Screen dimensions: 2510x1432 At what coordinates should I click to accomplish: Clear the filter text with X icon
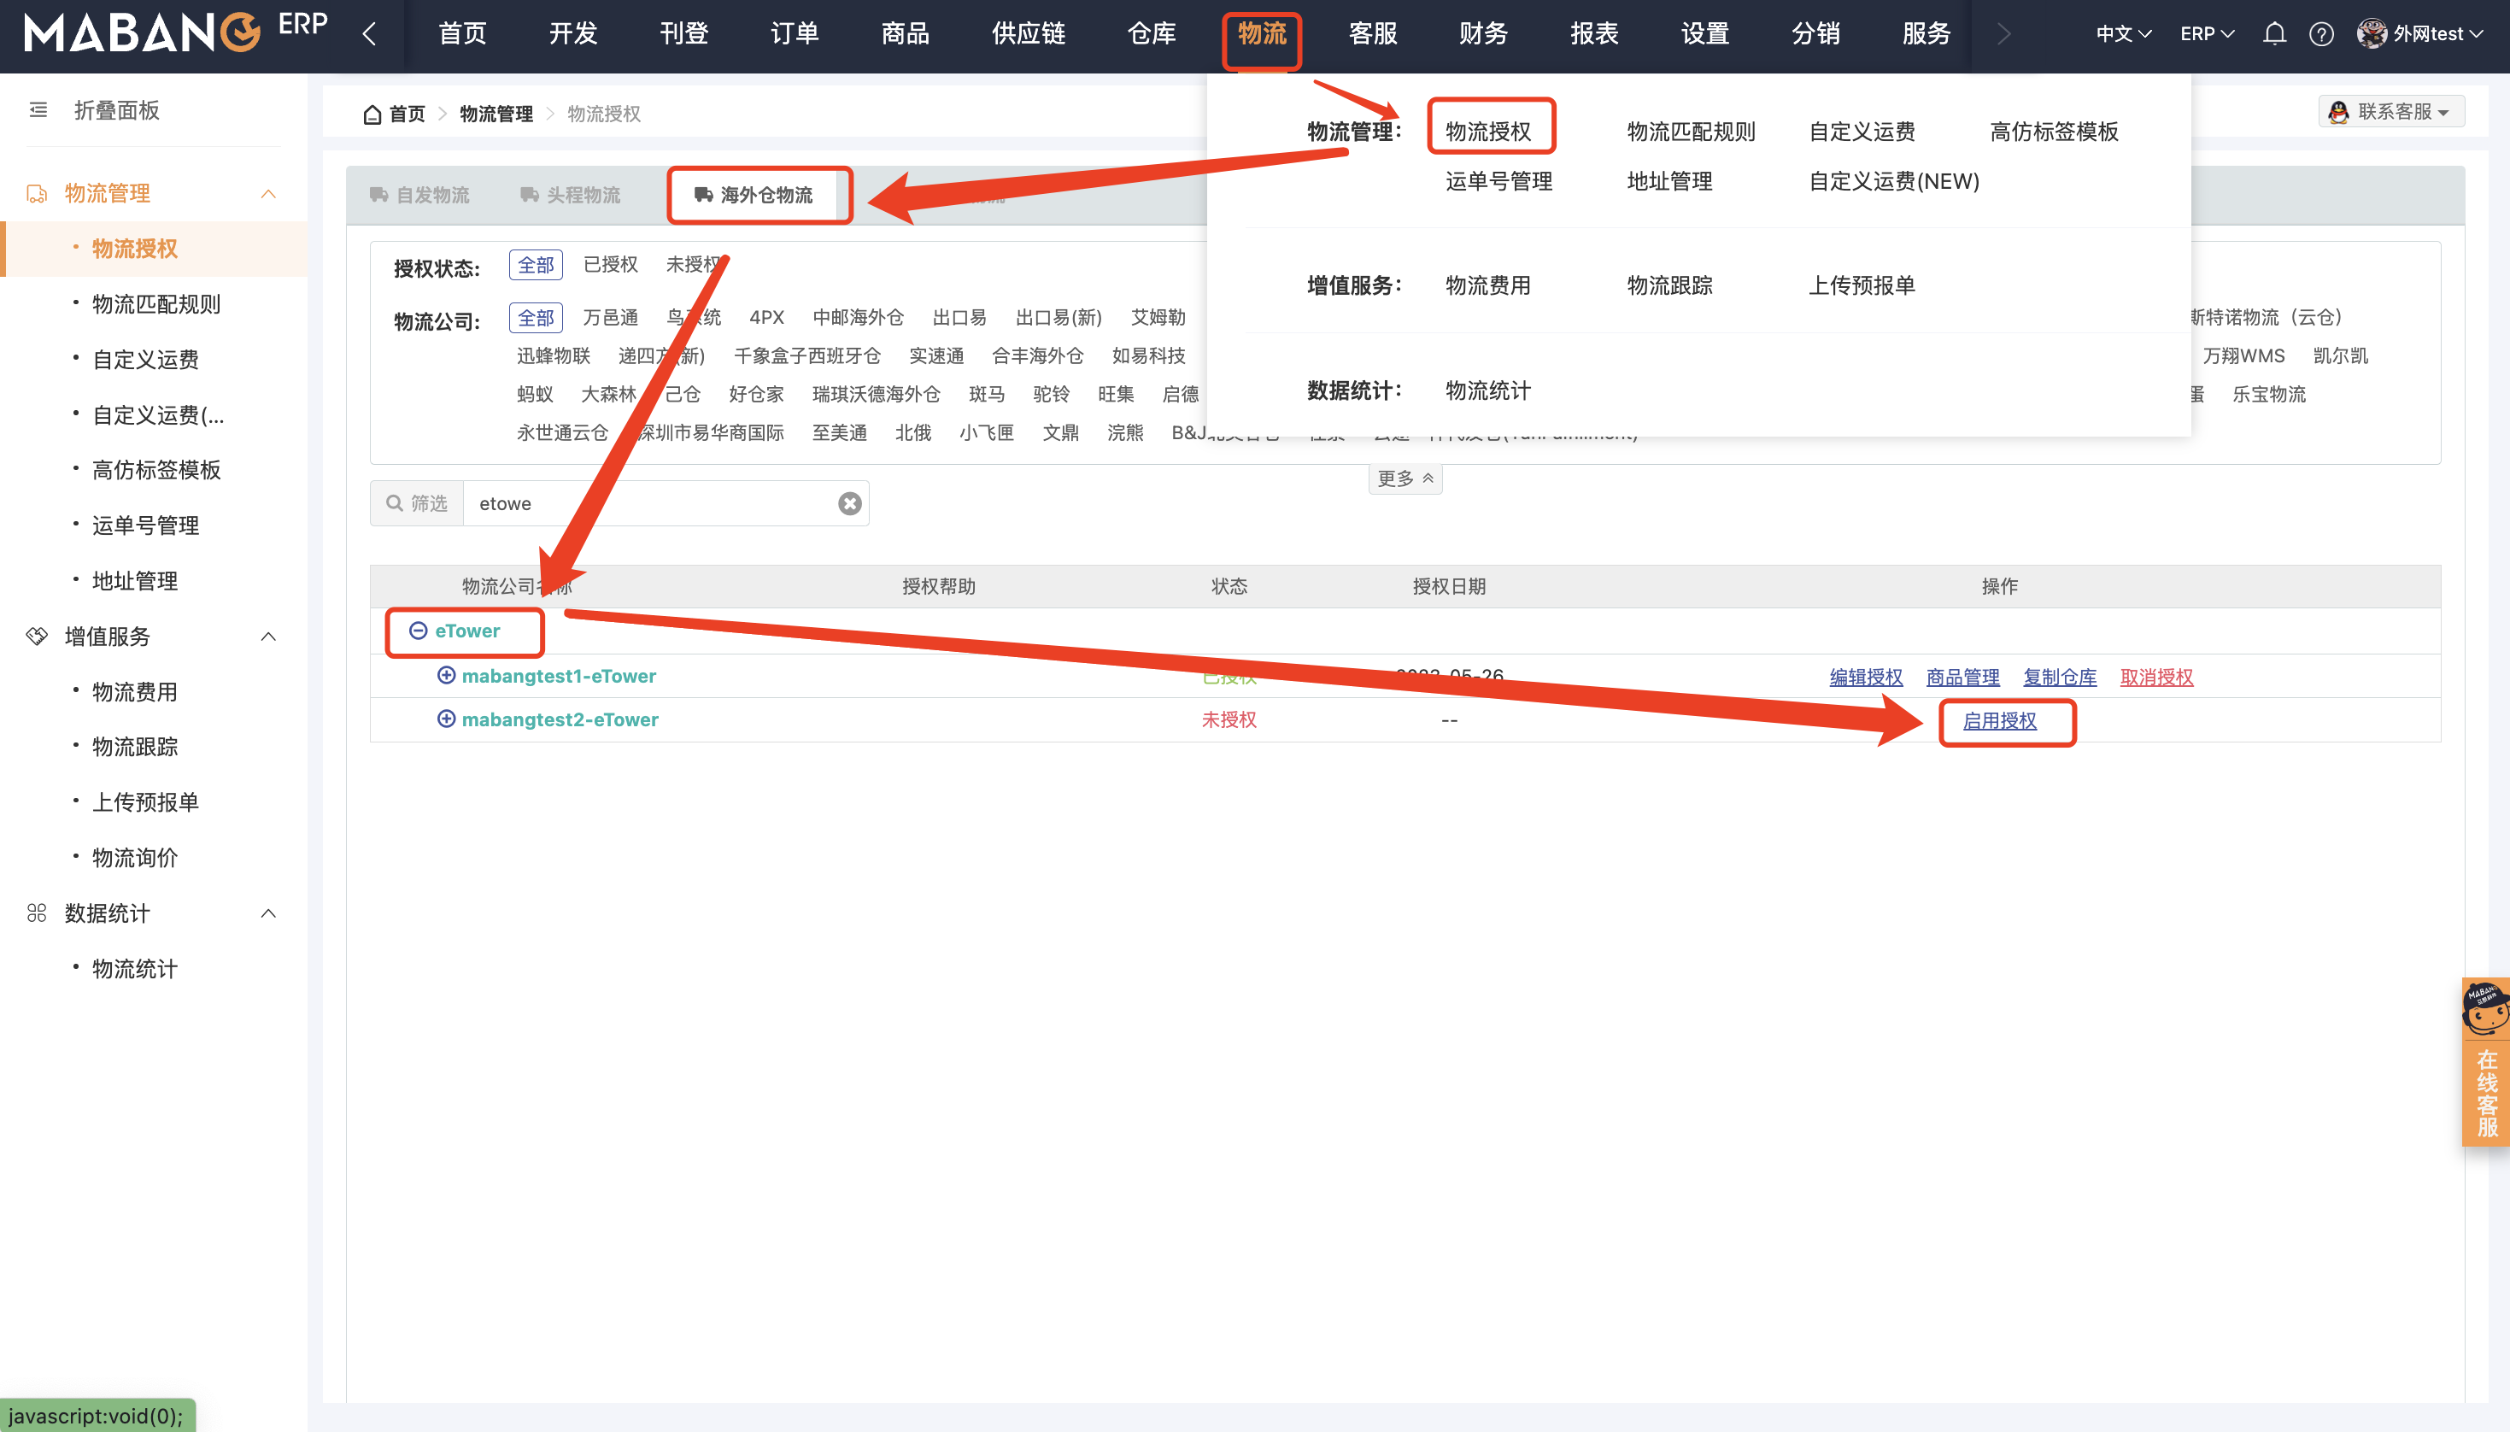pyautogui.click(x=849, y=503)
